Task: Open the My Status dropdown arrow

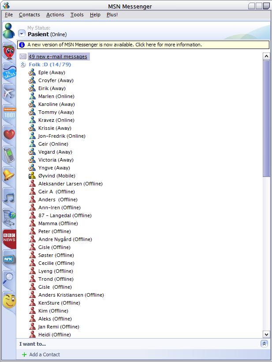Action: (x=22, y=34)
